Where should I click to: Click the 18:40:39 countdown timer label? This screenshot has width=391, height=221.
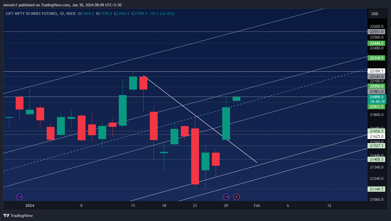click(377, 102)
